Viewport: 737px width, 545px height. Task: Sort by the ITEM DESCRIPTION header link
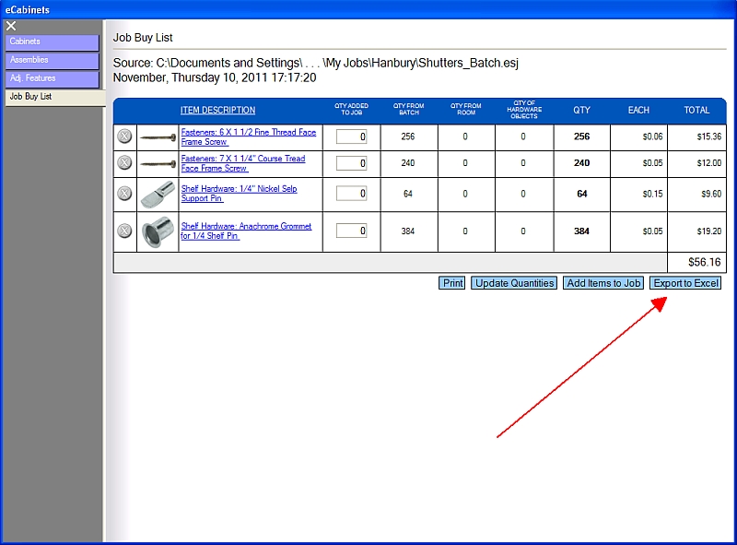[x=217, y=111]
